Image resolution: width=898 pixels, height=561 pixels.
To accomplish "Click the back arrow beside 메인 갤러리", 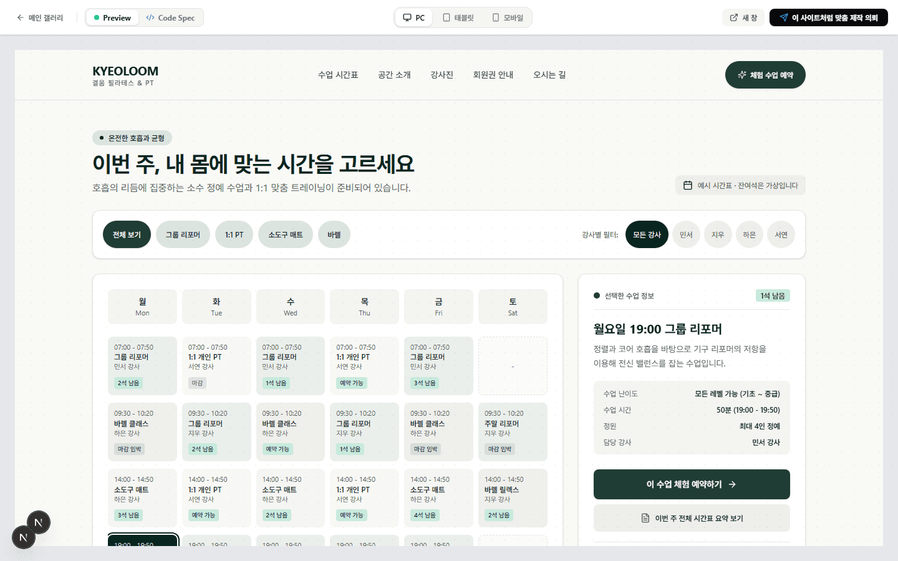I will coord(21,17).
